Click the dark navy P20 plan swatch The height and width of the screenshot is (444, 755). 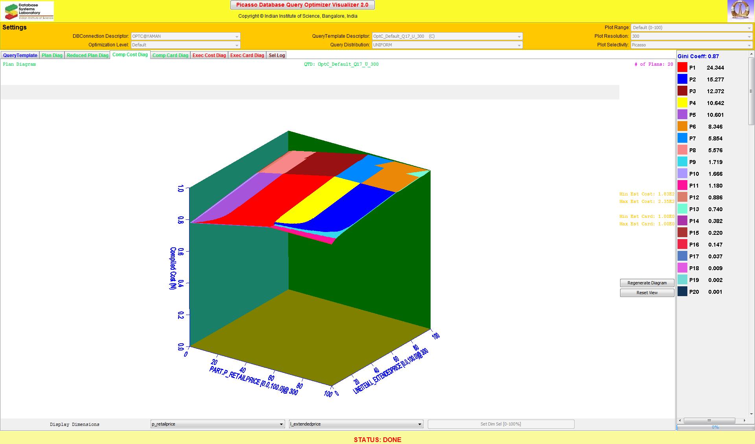[682, 292]
